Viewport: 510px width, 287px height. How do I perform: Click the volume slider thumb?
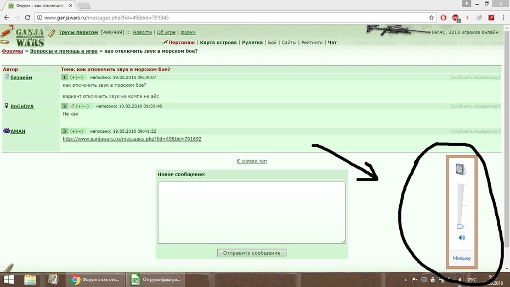pyautogui.click(x=460, y=227)
